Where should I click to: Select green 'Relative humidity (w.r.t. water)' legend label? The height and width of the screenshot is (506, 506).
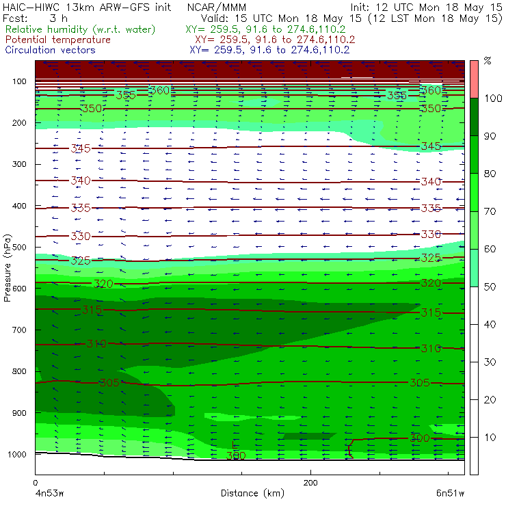[81, 29]
